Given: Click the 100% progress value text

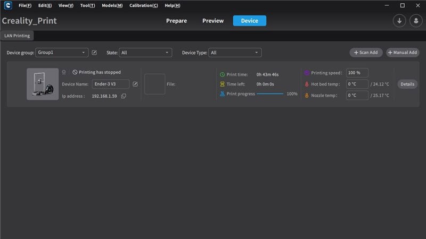Looking at the screenshot, I should coord(292,94).
